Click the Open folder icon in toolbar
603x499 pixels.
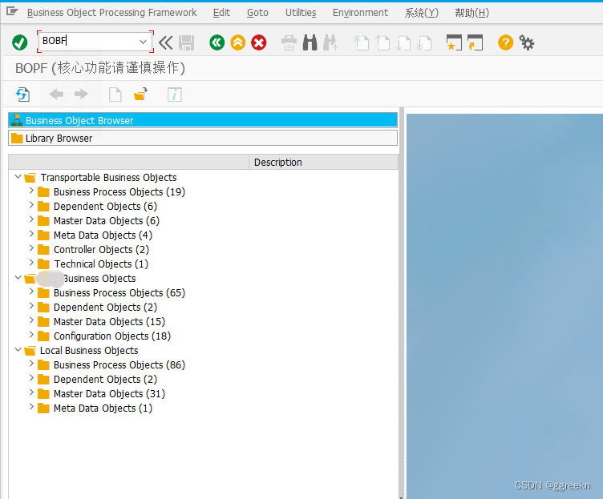point(140,95)
